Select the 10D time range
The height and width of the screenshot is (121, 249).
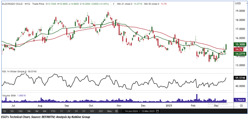tap(20, 111)
